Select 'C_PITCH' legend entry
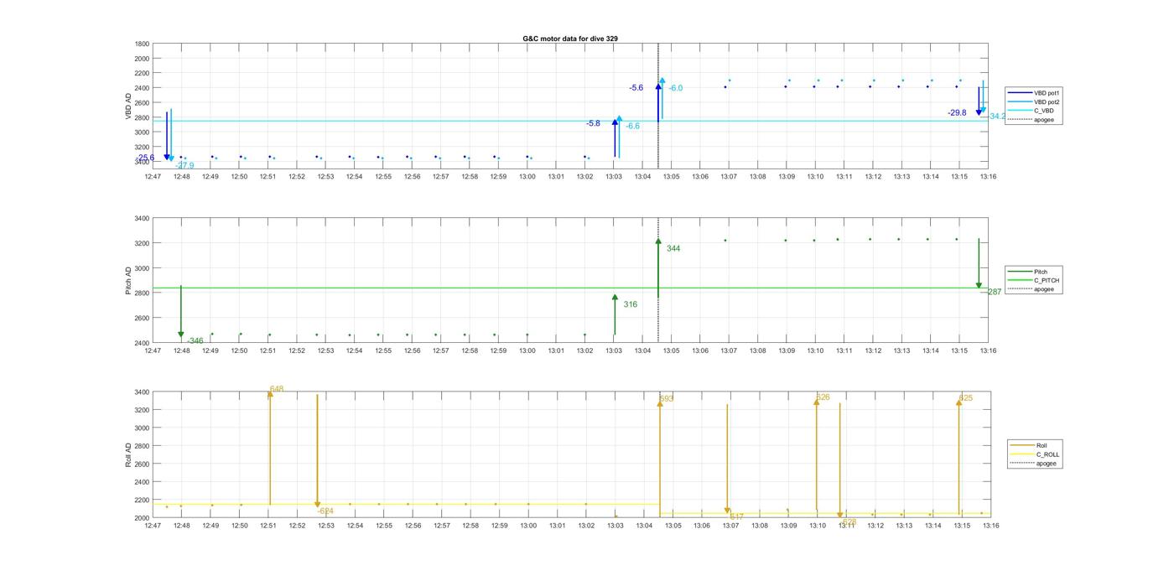Screen dimensions: 1174x581 1034,281
